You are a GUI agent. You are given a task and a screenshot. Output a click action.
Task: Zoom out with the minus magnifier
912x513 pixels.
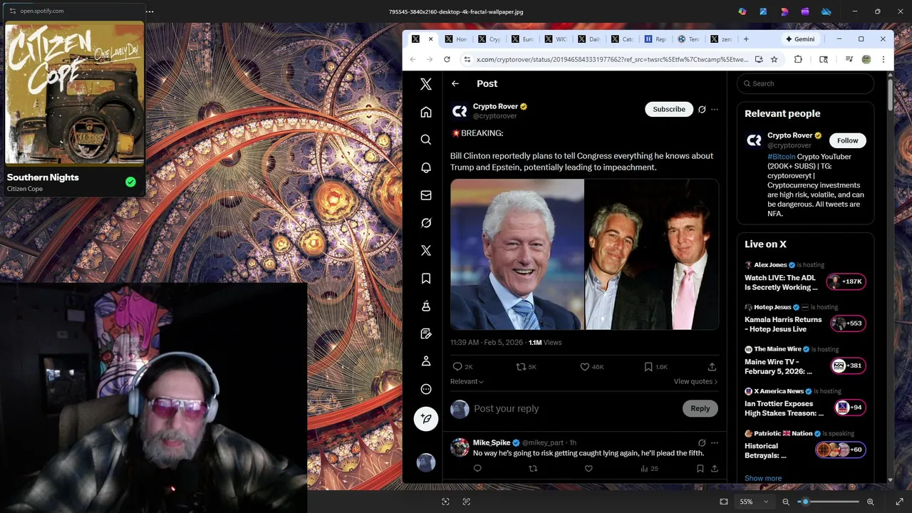[x=786, y=502]
